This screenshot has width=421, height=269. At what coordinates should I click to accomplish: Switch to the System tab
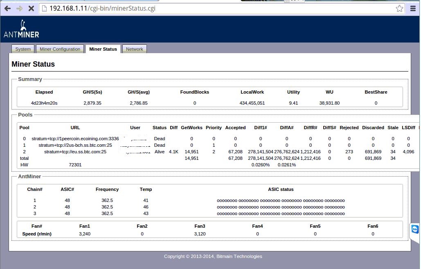[23, 49]
